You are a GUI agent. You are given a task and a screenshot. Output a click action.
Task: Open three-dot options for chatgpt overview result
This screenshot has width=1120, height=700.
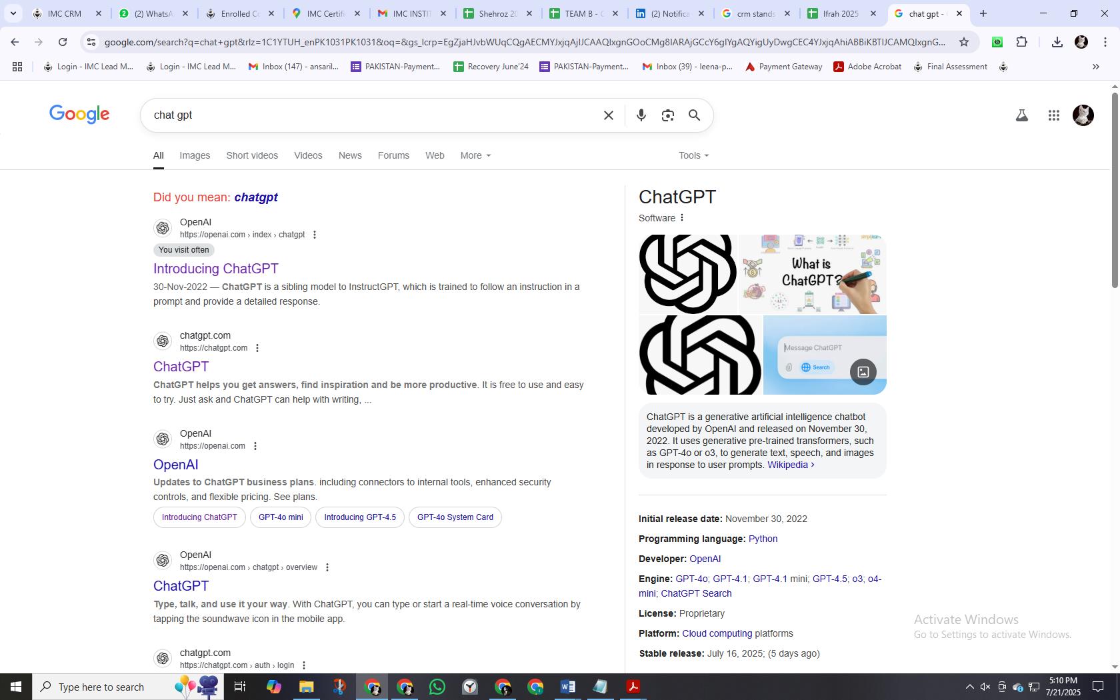tap(327, 567)
